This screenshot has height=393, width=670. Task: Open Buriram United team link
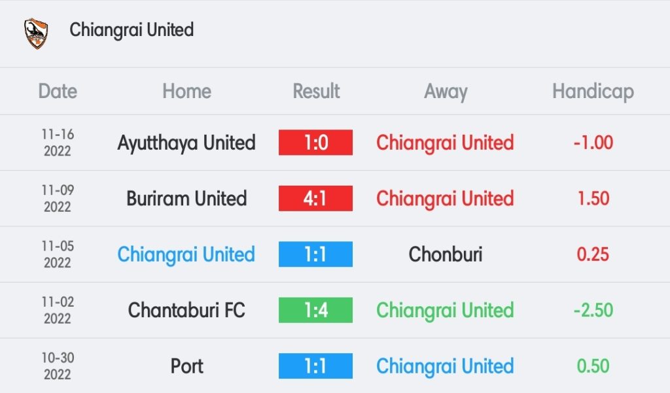(186, 198)
